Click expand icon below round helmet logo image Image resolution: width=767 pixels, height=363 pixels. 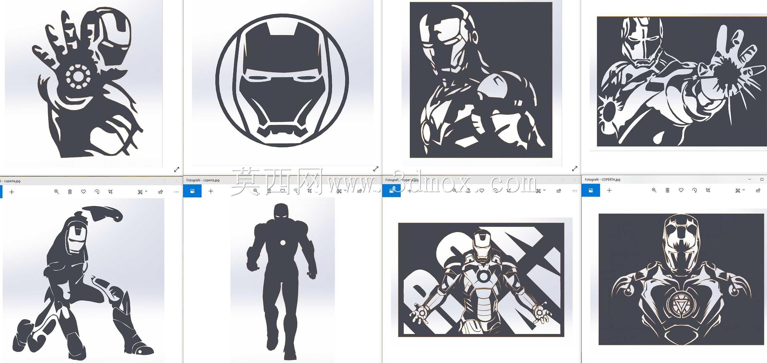pyautogui.click(x=376, y=169)
